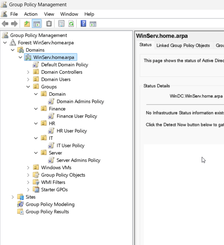This screenshot has height=245, width=224.
Task: Collapse the Groups OU node
Action: pos(28,87)
